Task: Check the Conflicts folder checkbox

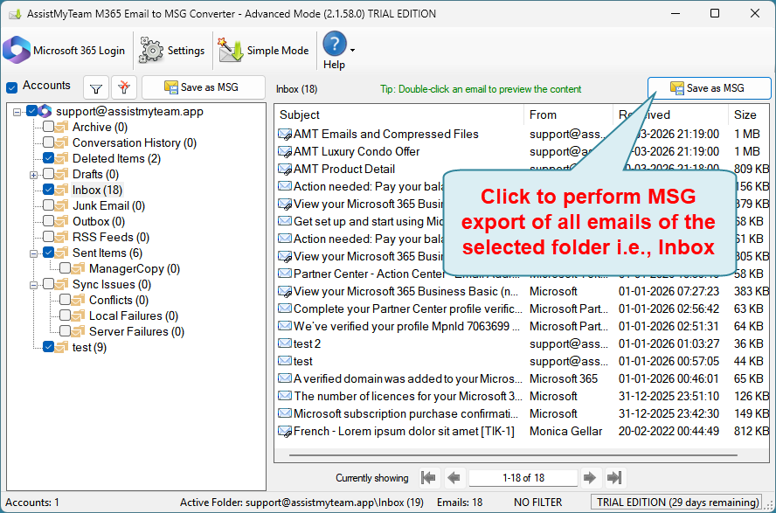Action: click(65, 300)
